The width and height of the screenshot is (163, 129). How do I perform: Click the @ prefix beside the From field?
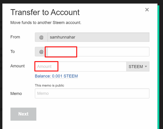tap(41, 37)
